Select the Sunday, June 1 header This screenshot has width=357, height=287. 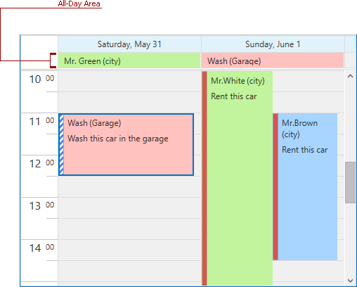point(273,44)
